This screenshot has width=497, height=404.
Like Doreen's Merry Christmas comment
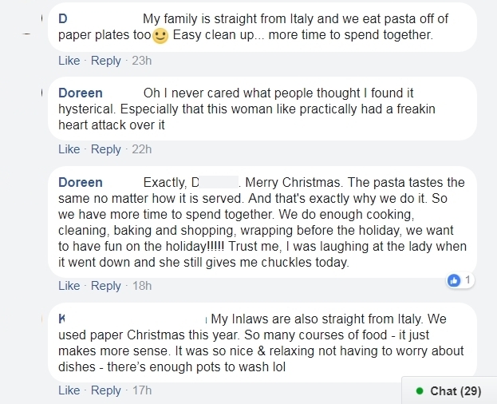pos(69,286)
